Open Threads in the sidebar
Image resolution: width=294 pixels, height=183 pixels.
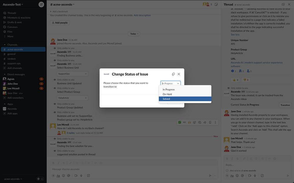pyautogui.click(x=12, y=13)
